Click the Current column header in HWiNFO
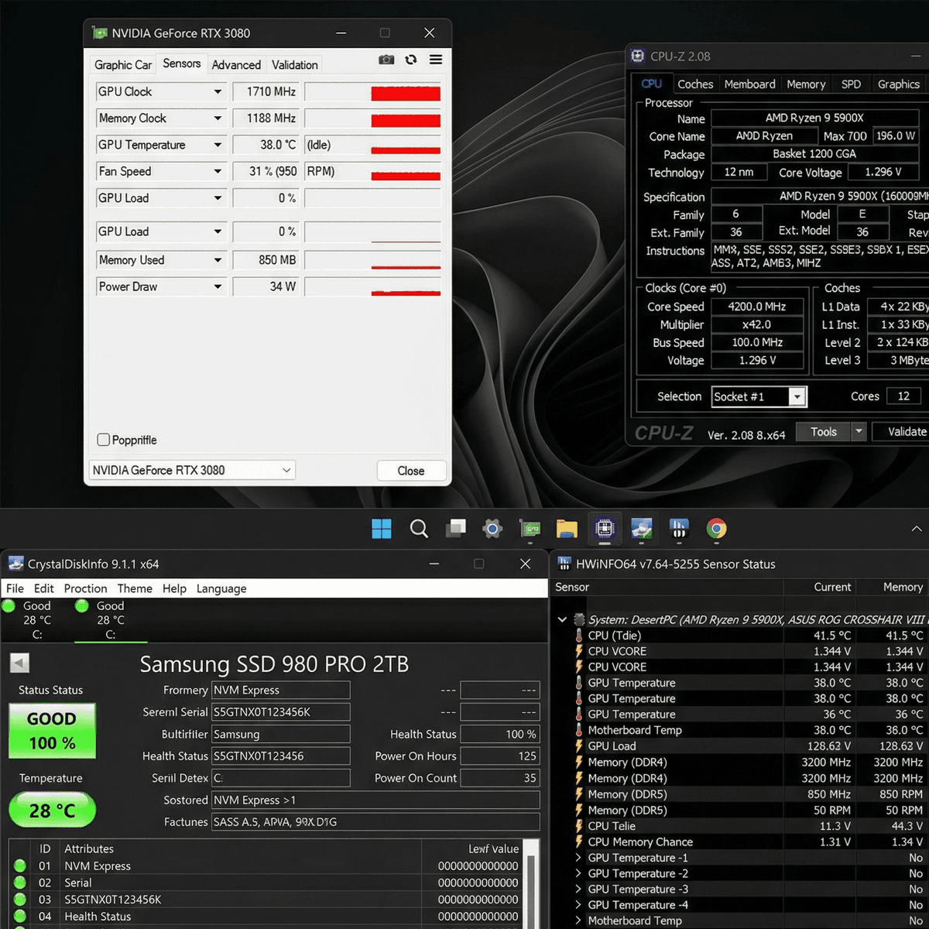This screenshot has width=929, height=929. pyautogui.click(x=832, y=587)
